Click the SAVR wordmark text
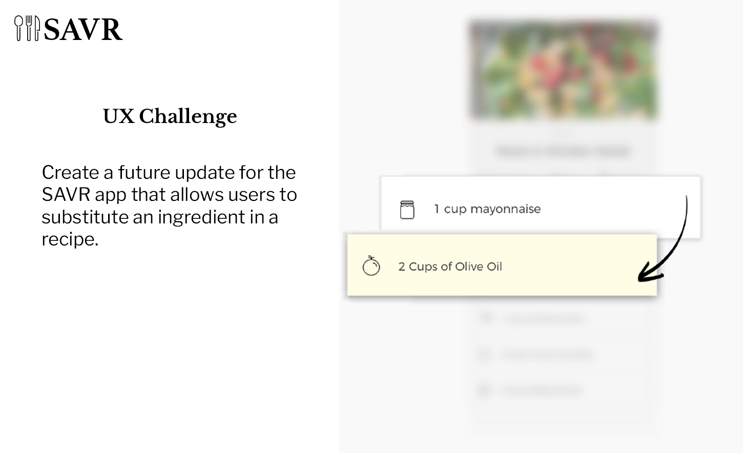 (83, 30)
